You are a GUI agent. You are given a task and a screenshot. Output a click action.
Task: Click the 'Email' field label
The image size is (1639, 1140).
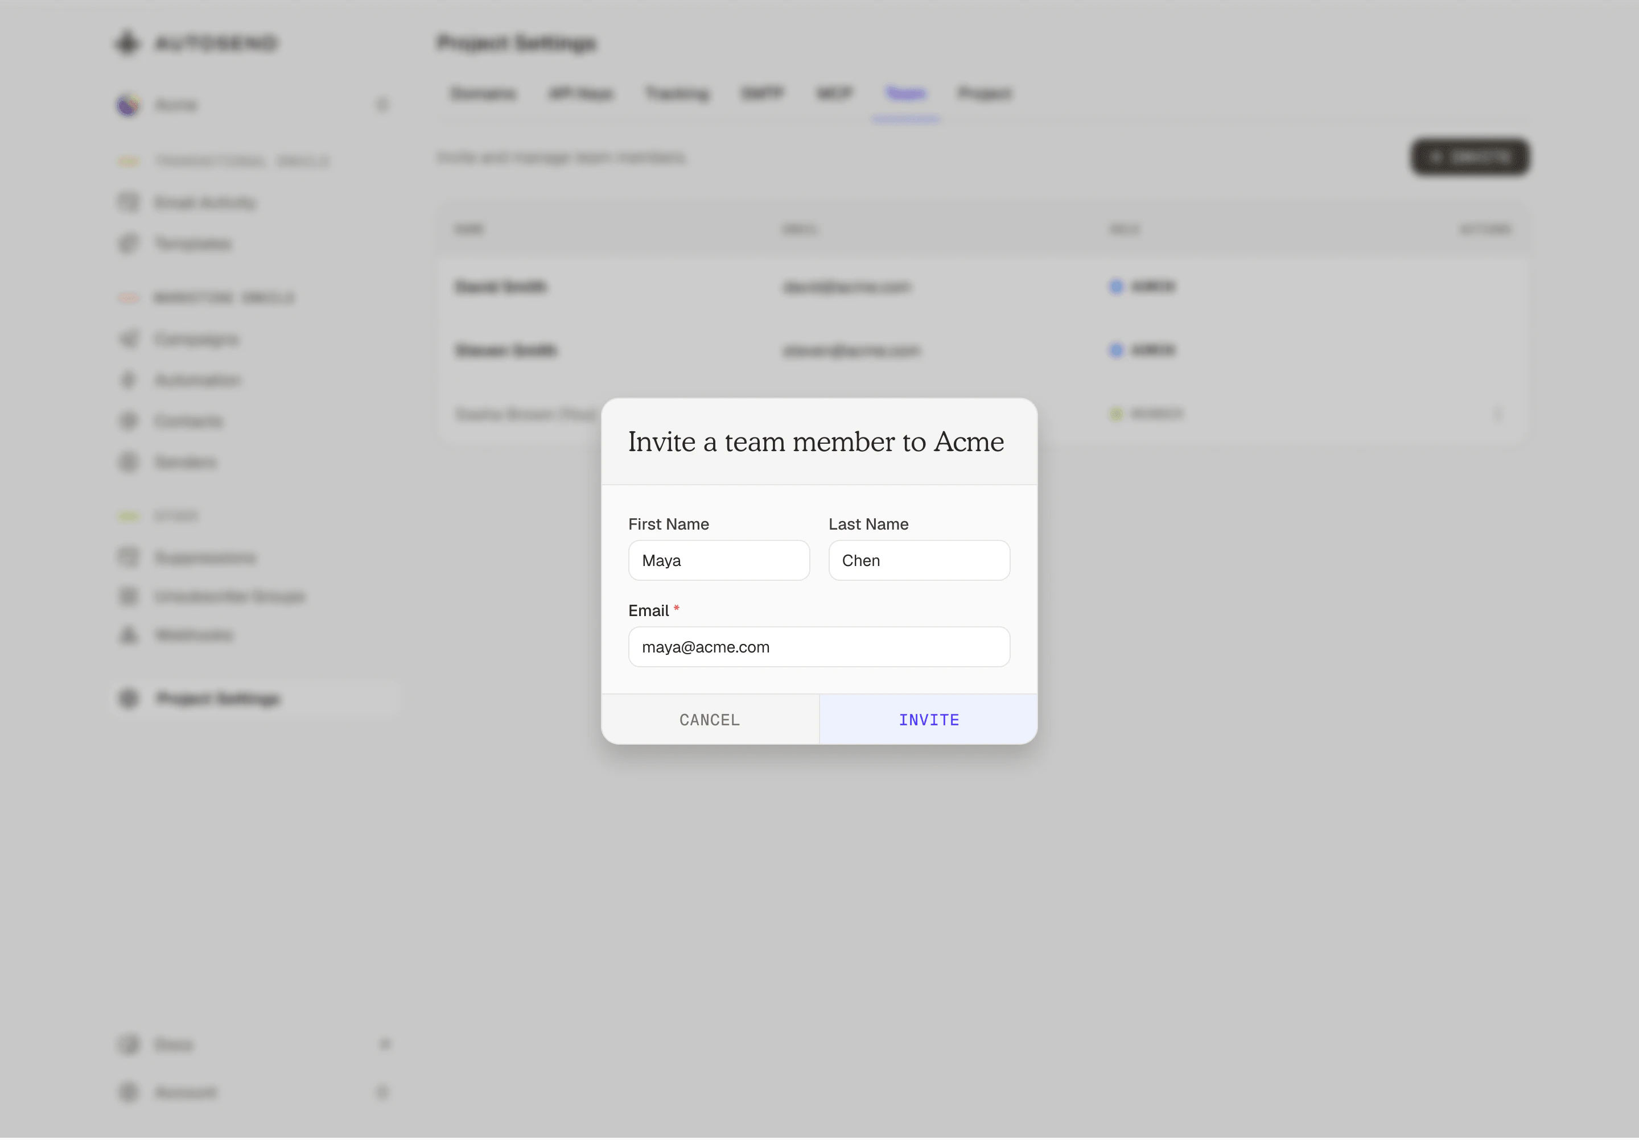648,610
